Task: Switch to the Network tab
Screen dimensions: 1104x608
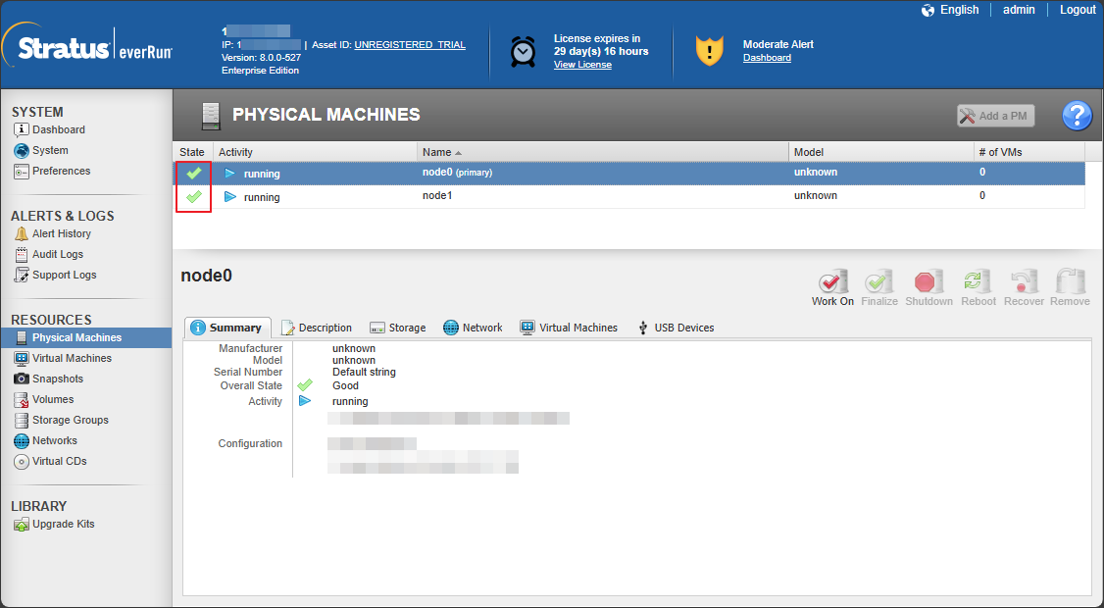Action: [x=473, y=328]
